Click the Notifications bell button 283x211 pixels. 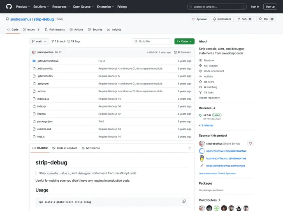coord(222,19)
